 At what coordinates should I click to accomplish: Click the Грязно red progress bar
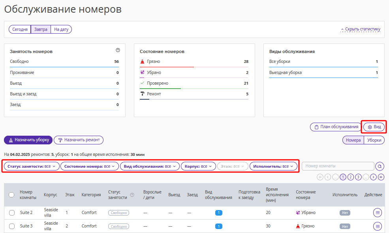pyautogui.click(x=167, y=67)
